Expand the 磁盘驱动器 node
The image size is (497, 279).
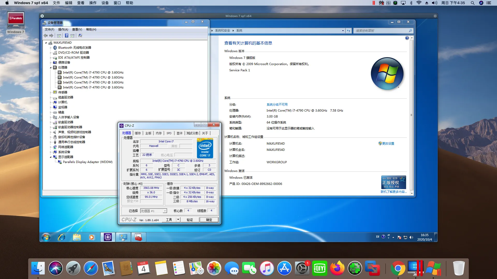(50, 97)
